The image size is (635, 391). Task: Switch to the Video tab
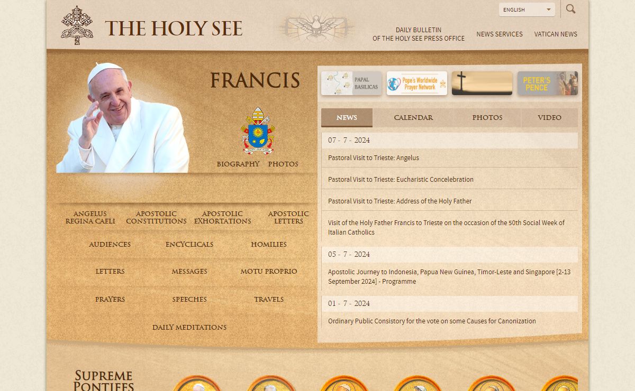pos(549,118)
